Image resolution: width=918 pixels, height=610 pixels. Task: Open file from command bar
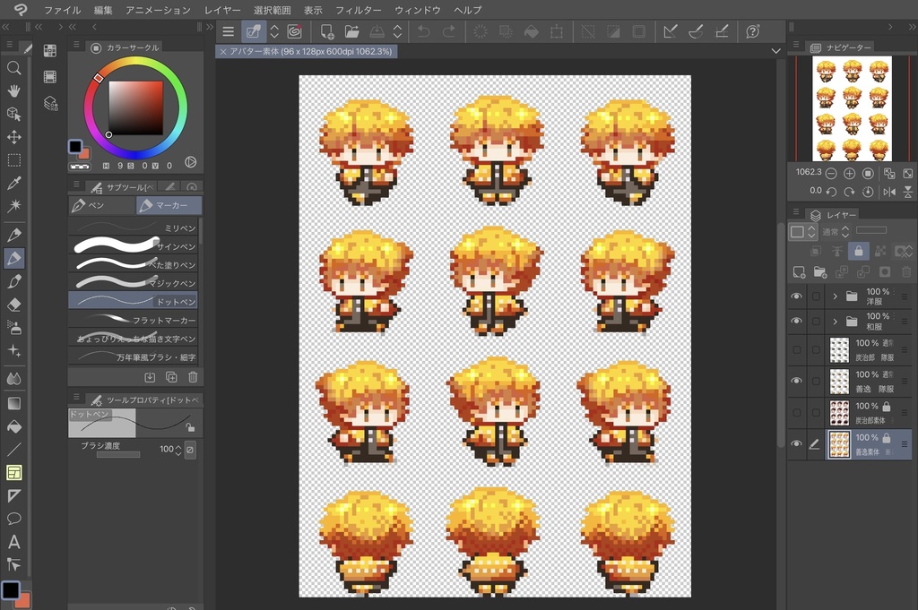coord(351,31)
